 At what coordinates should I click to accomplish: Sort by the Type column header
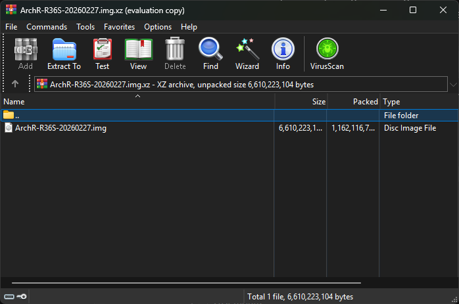[x=419, y=101]
